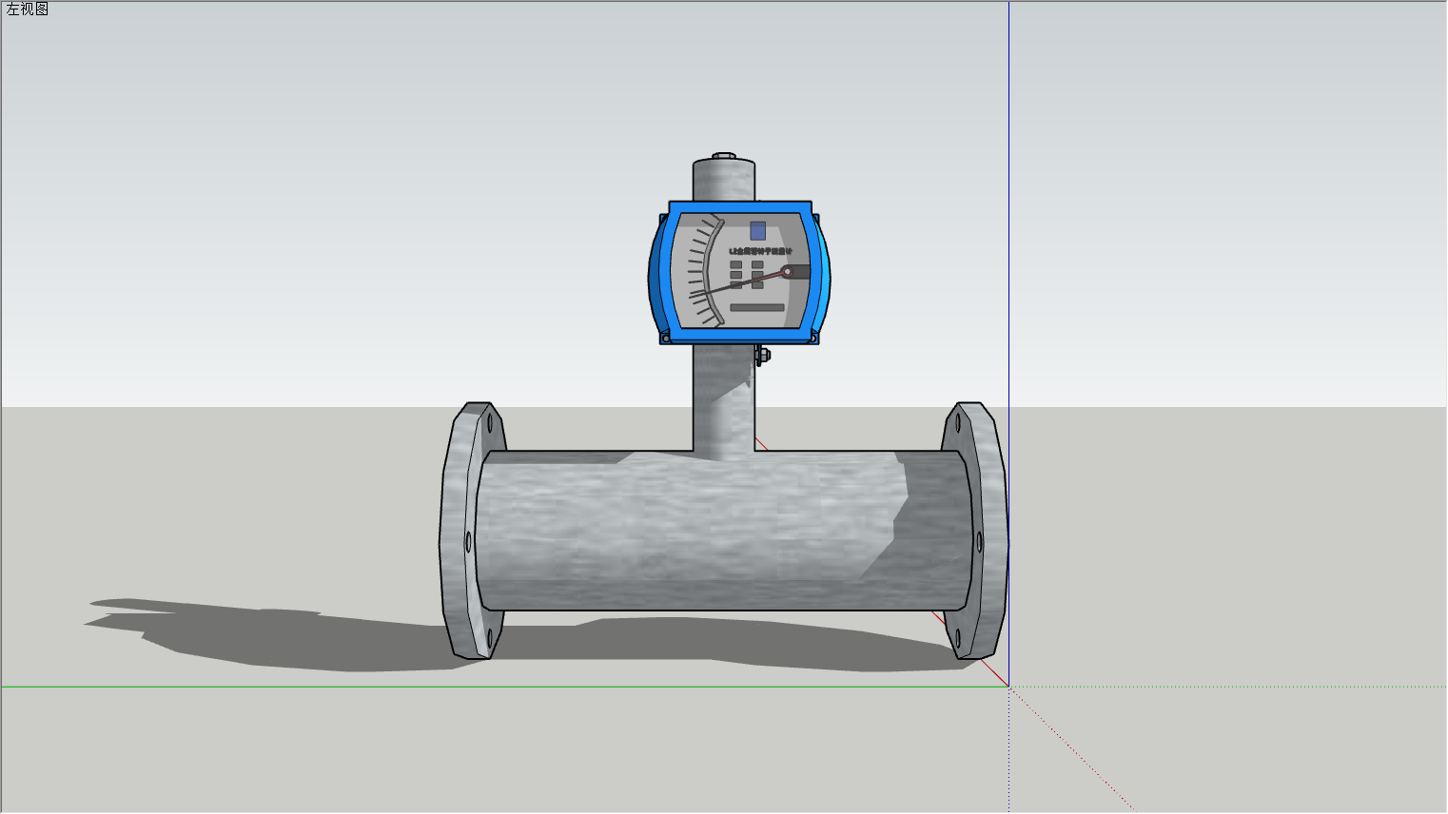The image size is (1448, 814).
Task: Select the long gray bar below gauge buttons
Action: pos(757,307)
